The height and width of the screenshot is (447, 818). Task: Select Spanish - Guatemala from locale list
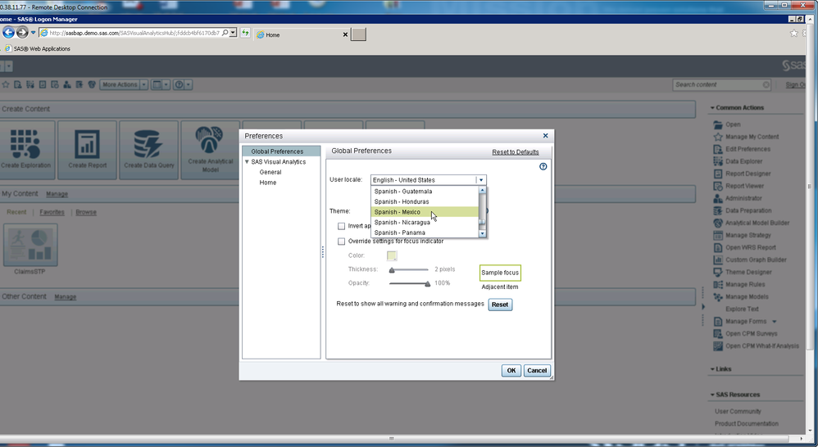(425, 192)
